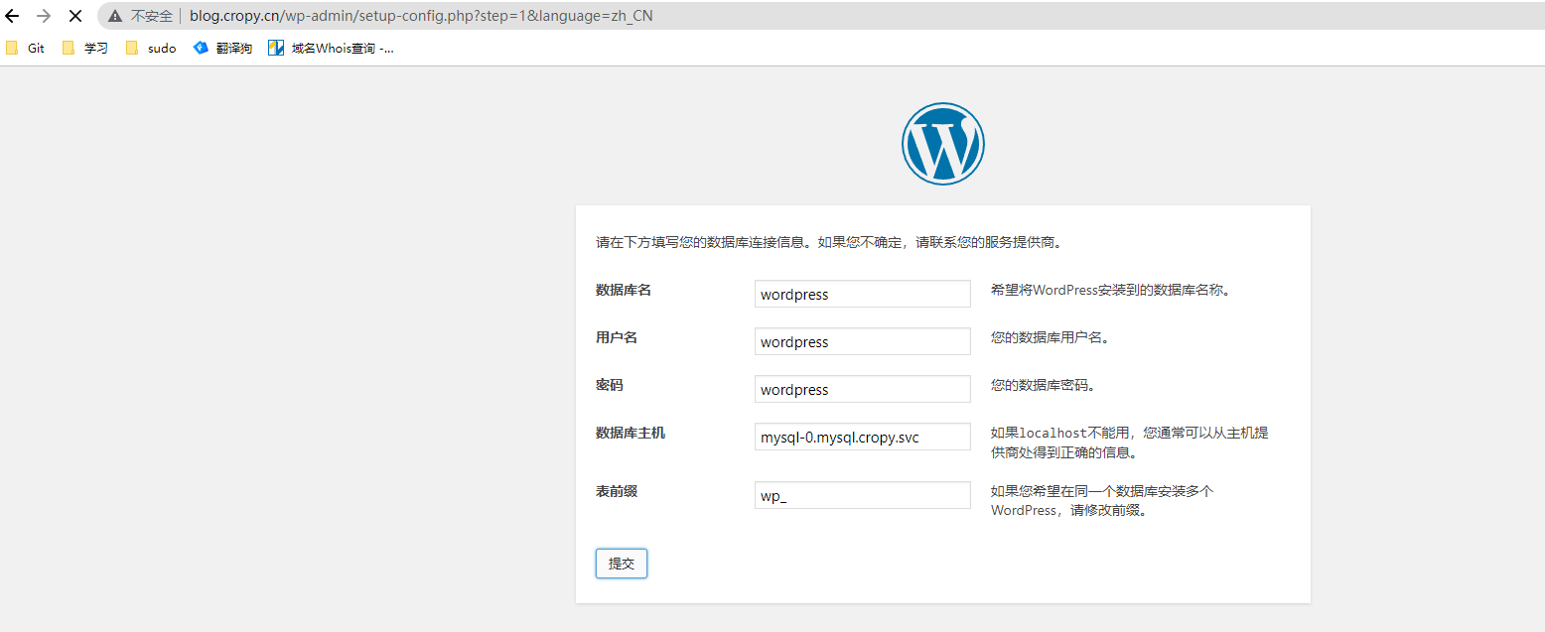Click the 数据库名 label

[x=624, y=290]
